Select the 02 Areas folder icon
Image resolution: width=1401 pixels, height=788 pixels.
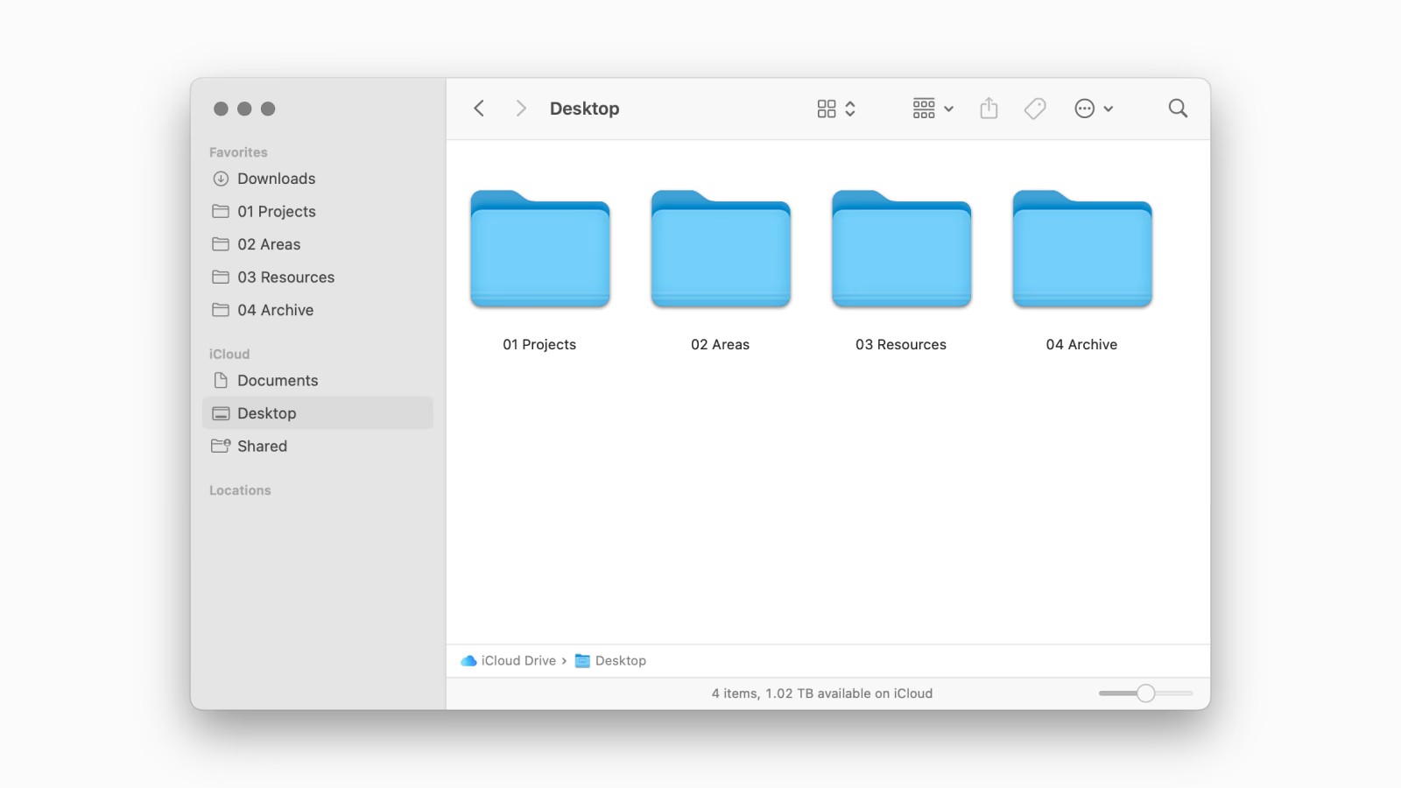[x=721, y=249]
